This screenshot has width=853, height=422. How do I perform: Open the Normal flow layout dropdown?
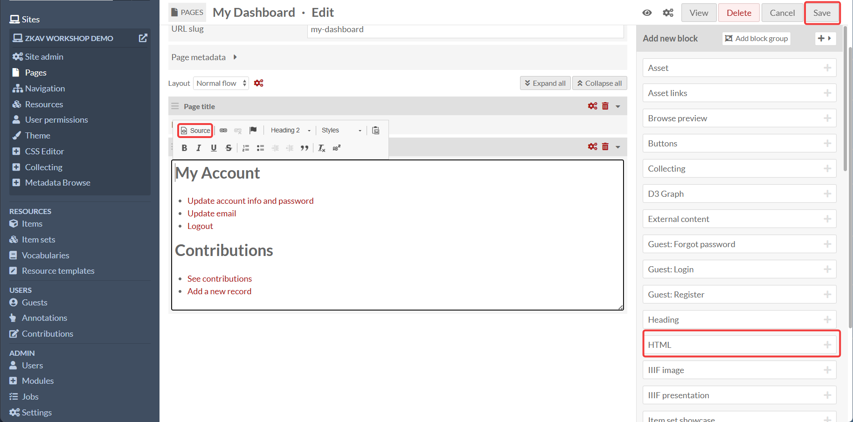pos(221,83)
